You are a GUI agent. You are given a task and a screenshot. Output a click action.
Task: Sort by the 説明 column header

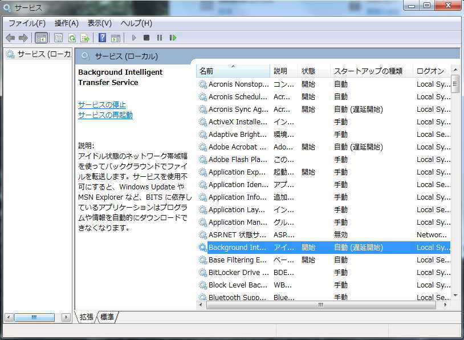(x=284, y=71)
